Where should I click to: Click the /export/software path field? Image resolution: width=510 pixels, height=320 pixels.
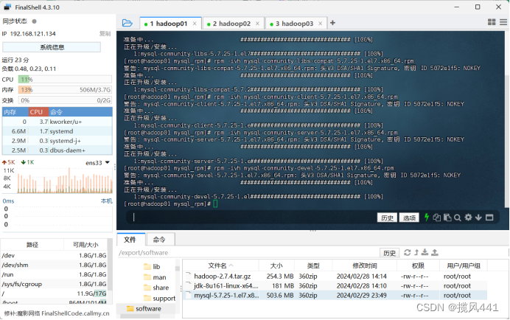247,253
